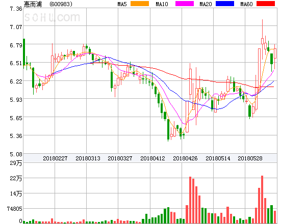The image size is (306, 224).
Task: Click the 20180426 date label
Action: point(185,158)
